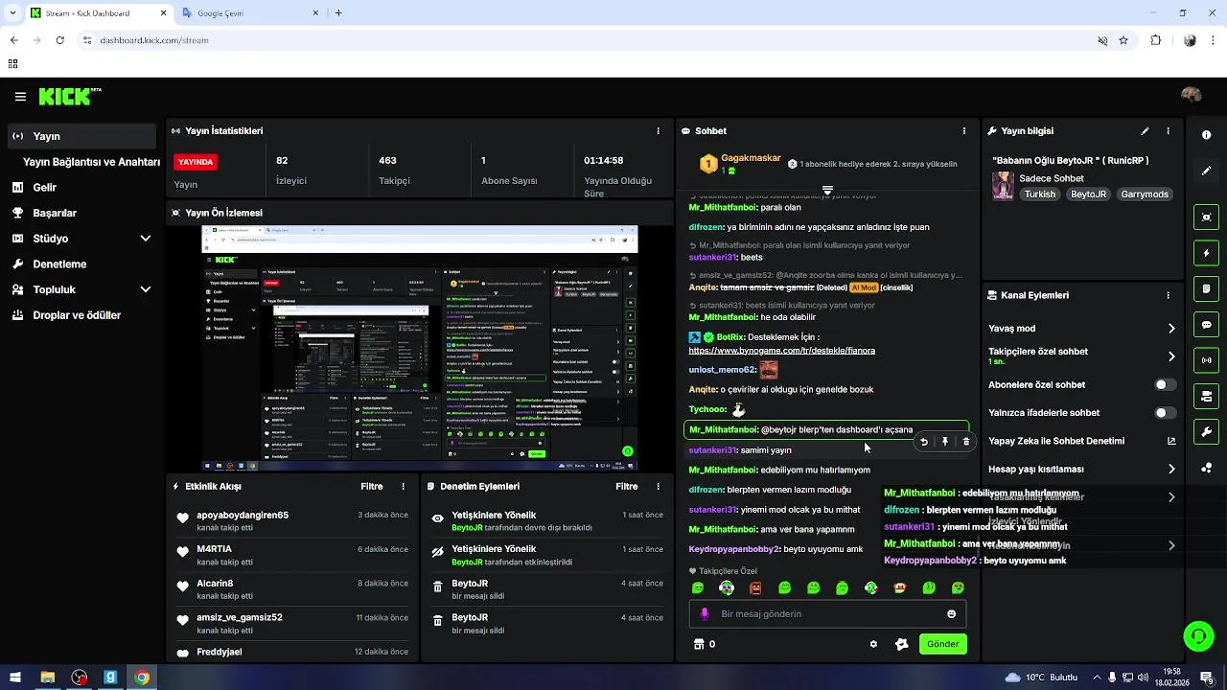Open Yapay Zeka ile Sohbet Denetimi link
Viewport: 1227px width, 690px height.
click(1081, 441)
